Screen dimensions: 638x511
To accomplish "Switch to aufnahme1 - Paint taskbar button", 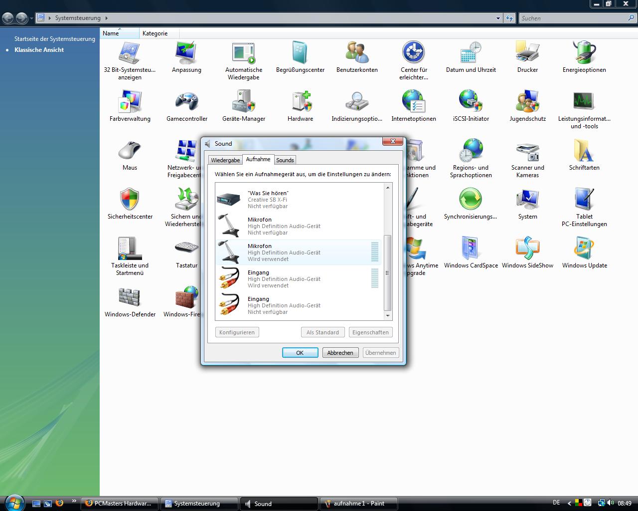I will click(x=359, y=504).
